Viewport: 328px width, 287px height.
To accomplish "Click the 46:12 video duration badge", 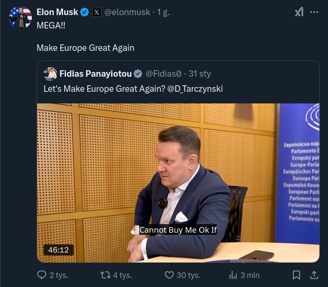I will coord(59,250).
